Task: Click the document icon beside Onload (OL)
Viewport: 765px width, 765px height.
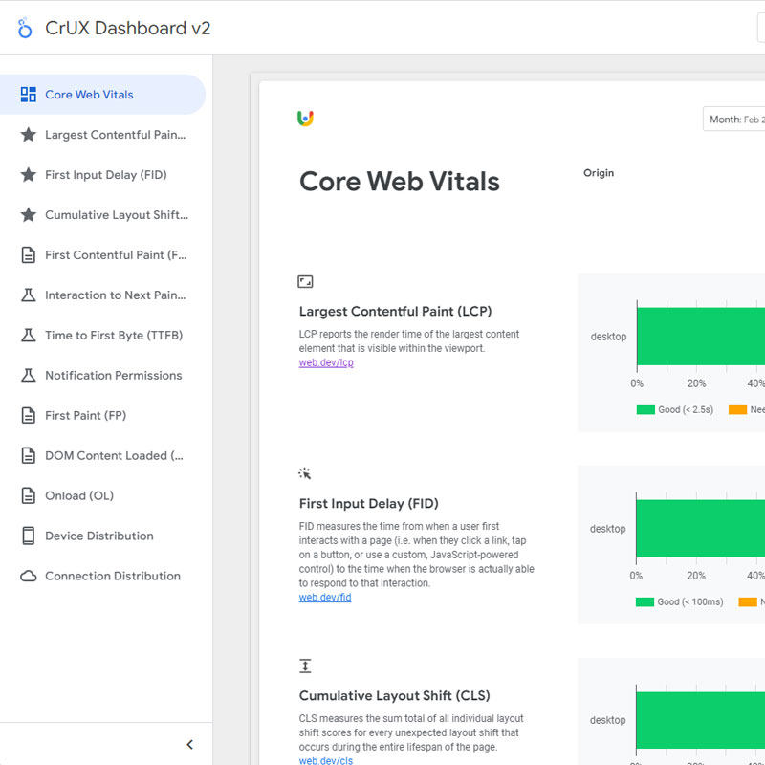Action: click(29, 495)
